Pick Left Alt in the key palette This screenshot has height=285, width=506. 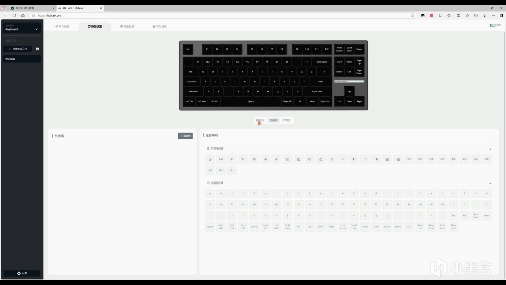tap(254, 227)
